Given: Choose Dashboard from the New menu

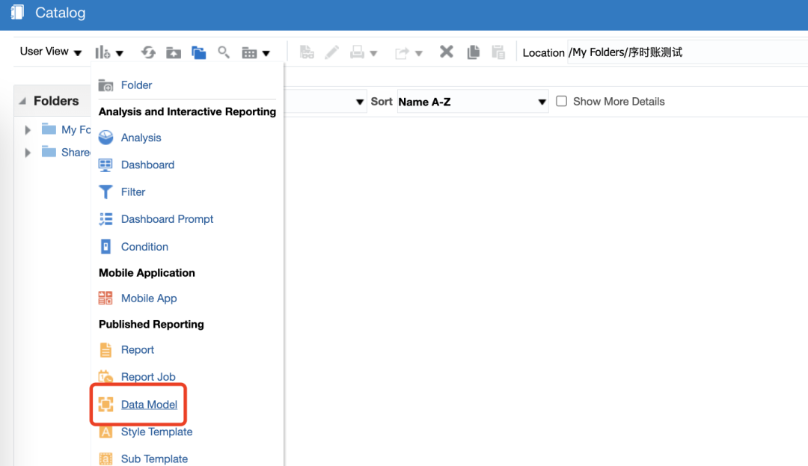Looking at the screenshot, I should [x=147, y=165].
